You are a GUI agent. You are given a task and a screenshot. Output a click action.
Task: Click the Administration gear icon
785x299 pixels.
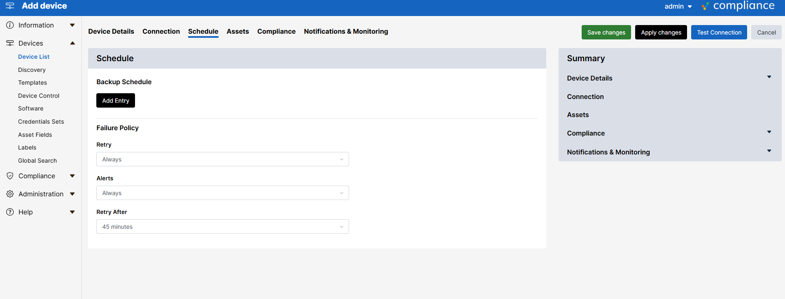(x=10, y=194)
